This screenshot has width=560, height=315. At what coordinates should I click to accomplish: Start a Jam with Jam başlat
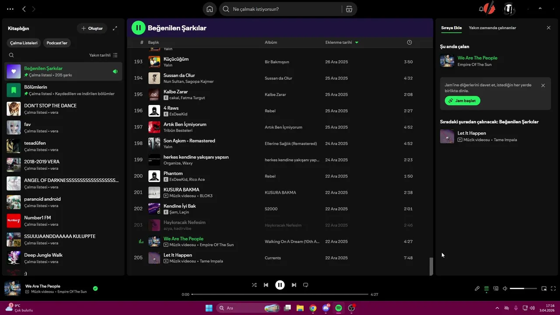[462, 101]
